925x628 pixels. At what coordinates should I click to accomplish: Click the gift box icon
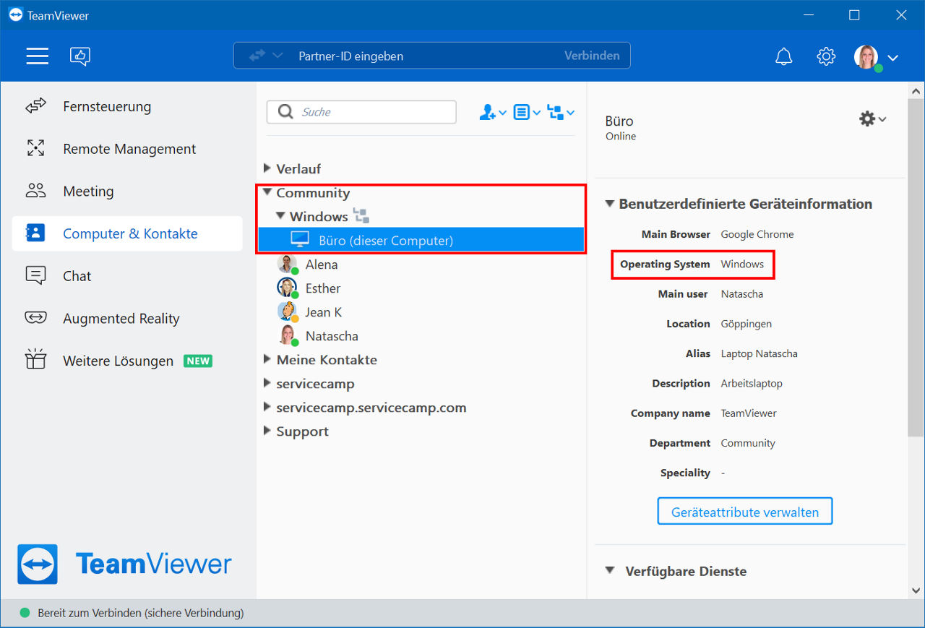[x=35, y=359]
